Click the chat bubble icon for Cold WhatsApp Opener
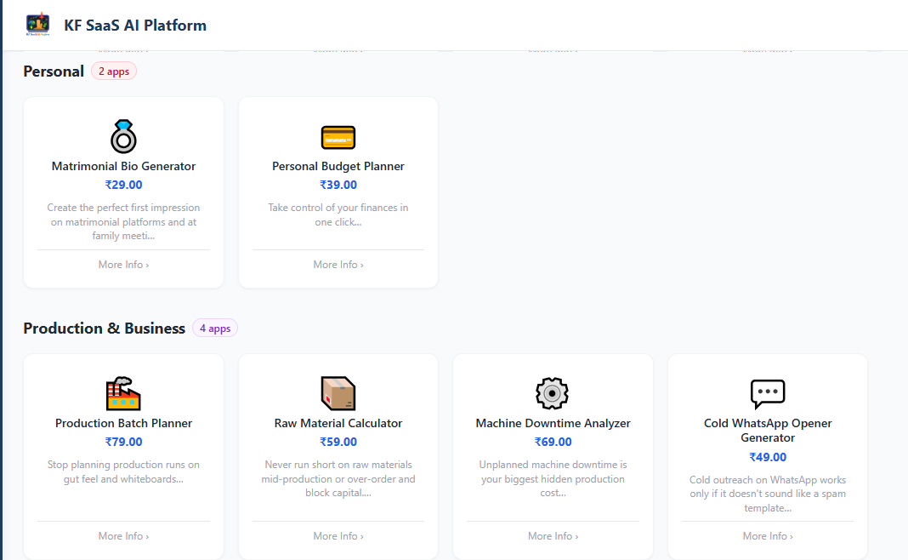Screen dimensions: 908x560 pos(767,393)
